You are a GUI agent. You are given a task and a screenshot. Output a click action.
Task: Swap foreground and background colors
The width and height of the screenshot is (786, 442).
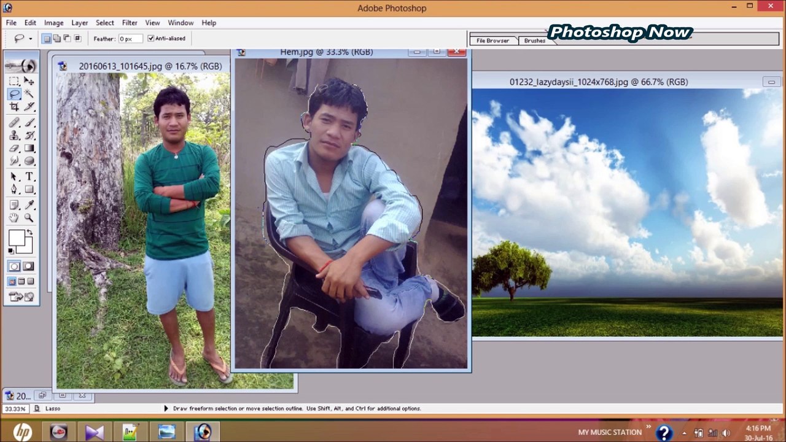coord(29,233)
